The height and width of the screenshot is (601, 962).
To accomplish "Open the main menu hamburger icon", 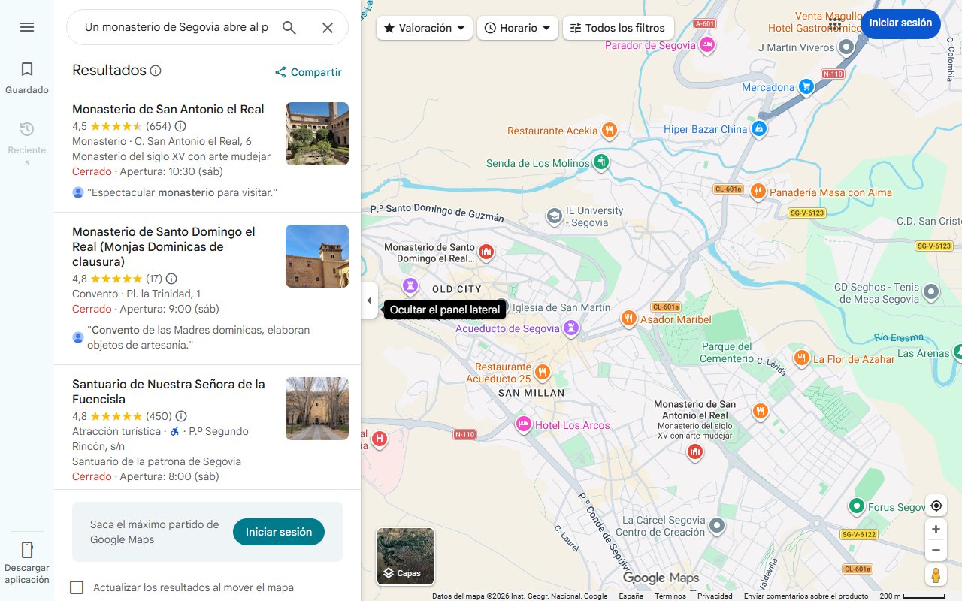I will [x=27, y=27].
